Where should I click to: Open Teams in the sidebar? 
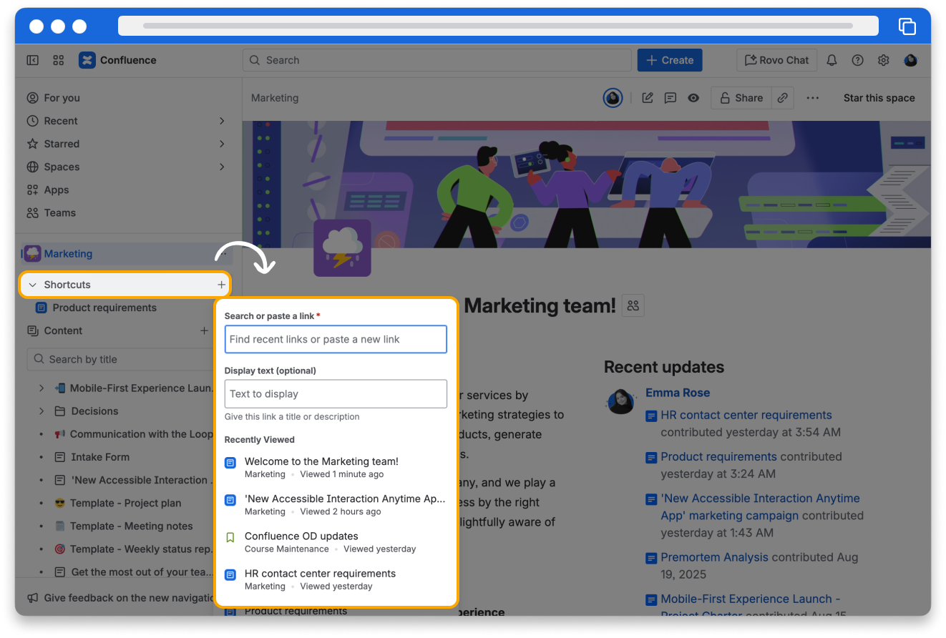pos(59,212)
